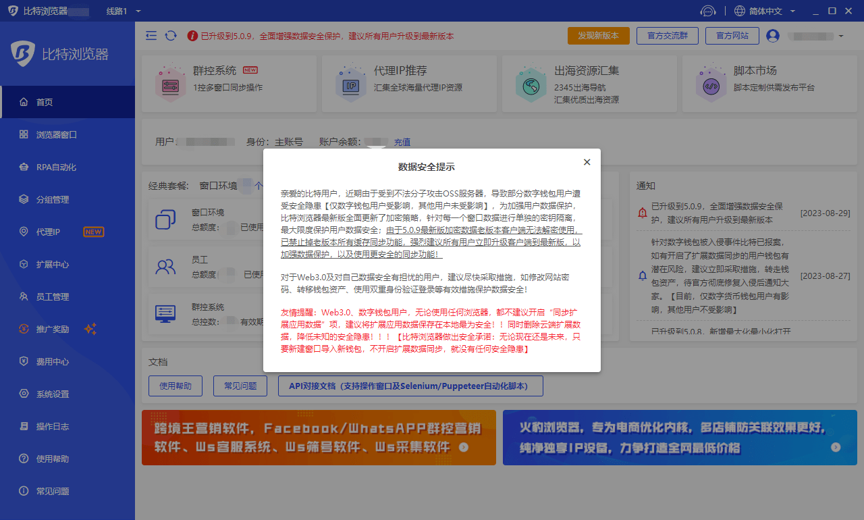The image size is (864, 520).
Task: Click the 充值 link to recharge balance
Action: click(401, 142)
